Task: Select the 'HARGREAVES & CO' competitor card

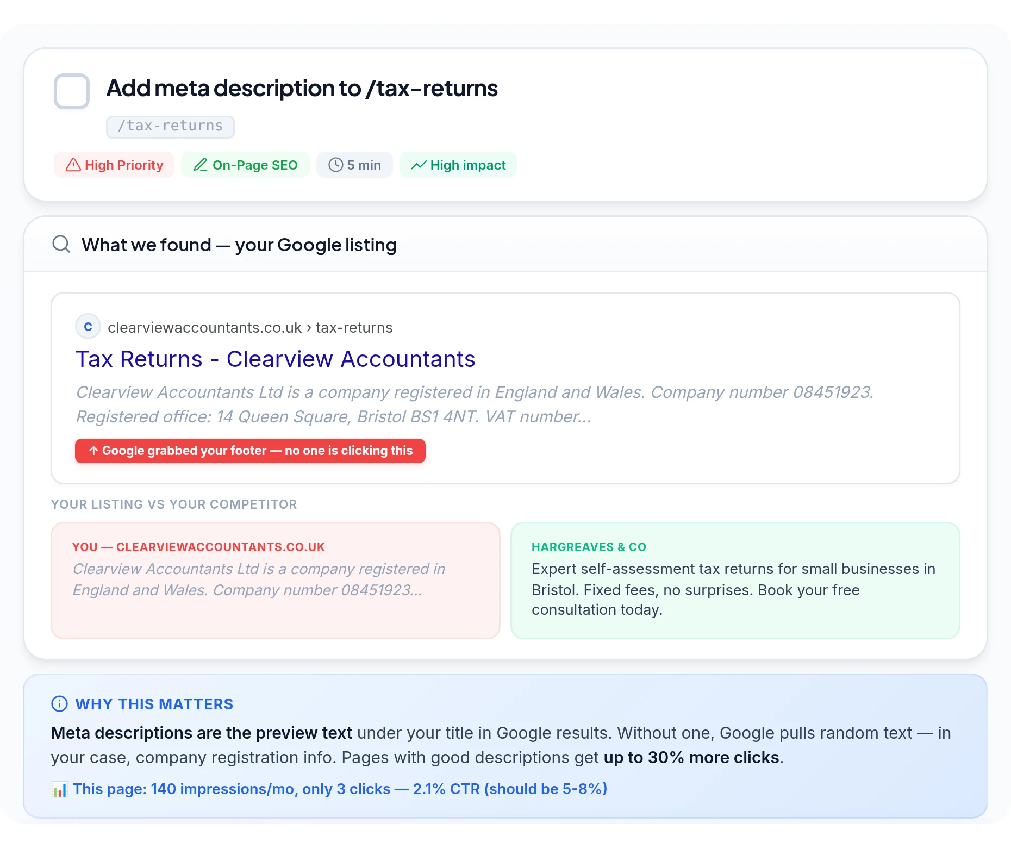Action: [735, 581]
